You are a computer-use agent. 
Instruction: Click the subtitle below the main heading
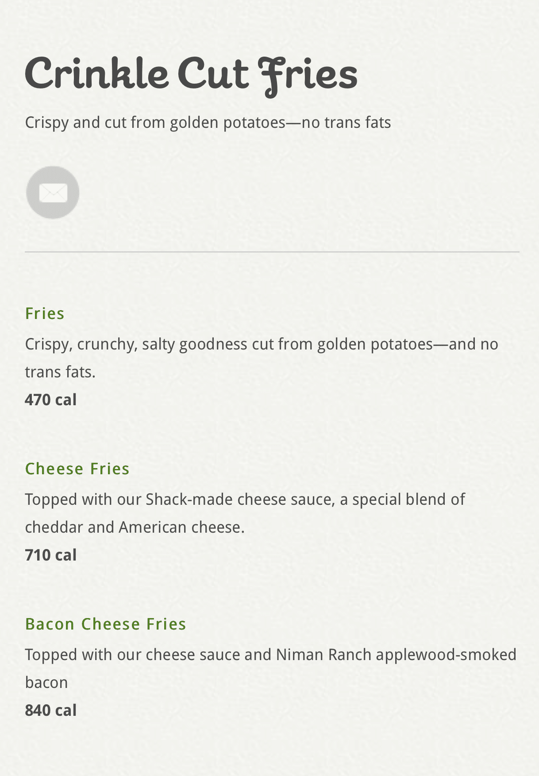pos(208,123)
